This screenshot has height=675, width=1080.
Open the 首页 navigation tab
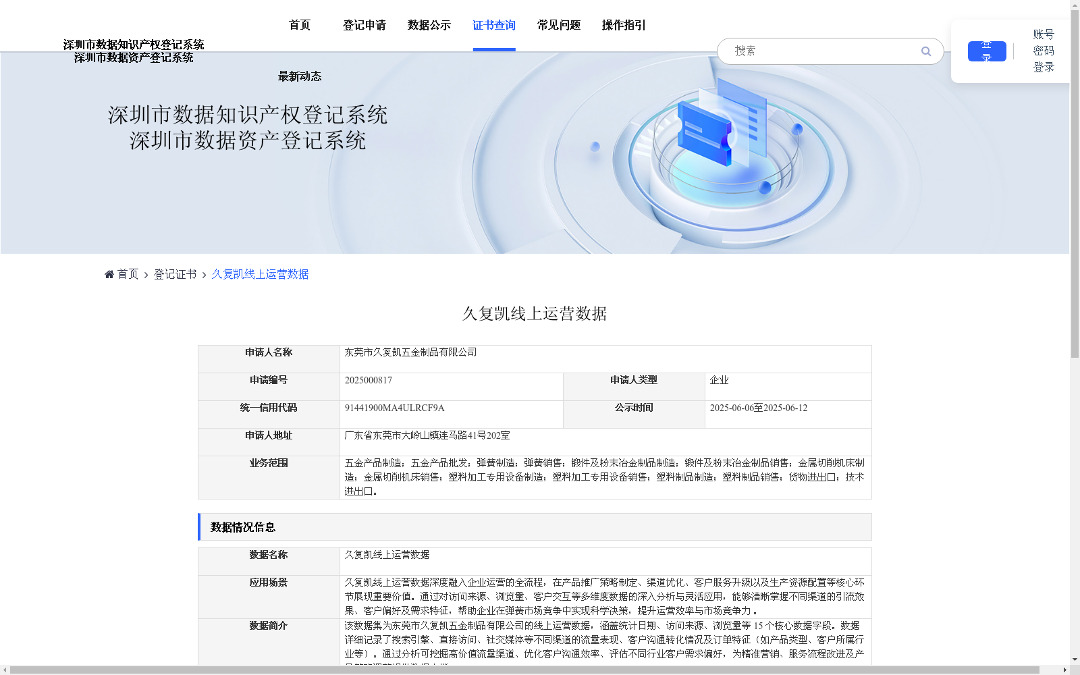(300, 25)
